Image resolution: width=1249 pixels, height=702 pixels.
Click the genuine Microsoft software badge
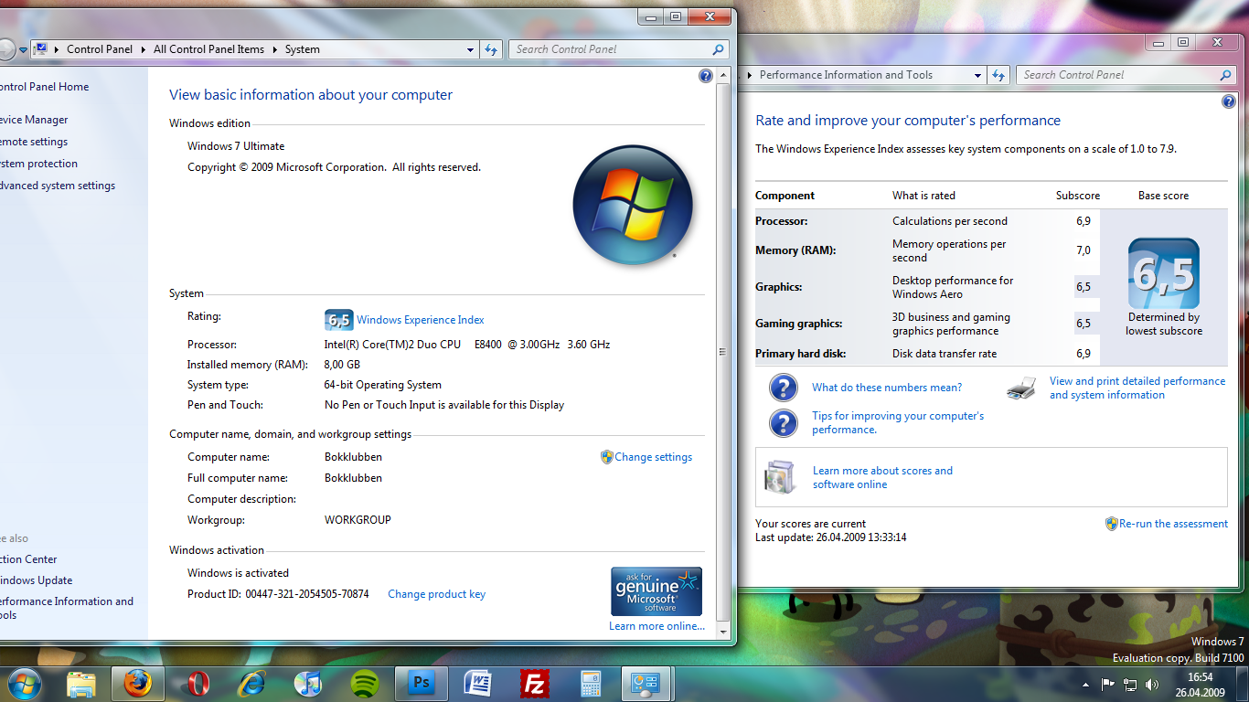click(657, 591)
